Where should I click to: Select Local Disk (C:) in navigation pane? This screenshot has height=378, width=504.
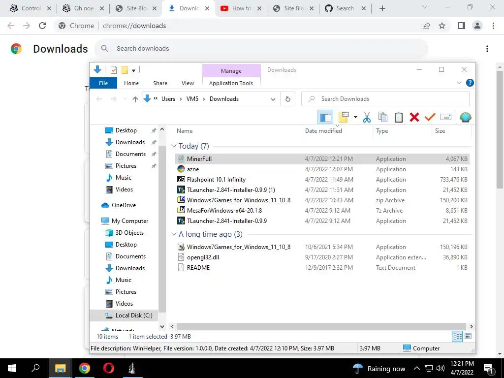coord(124,315)
